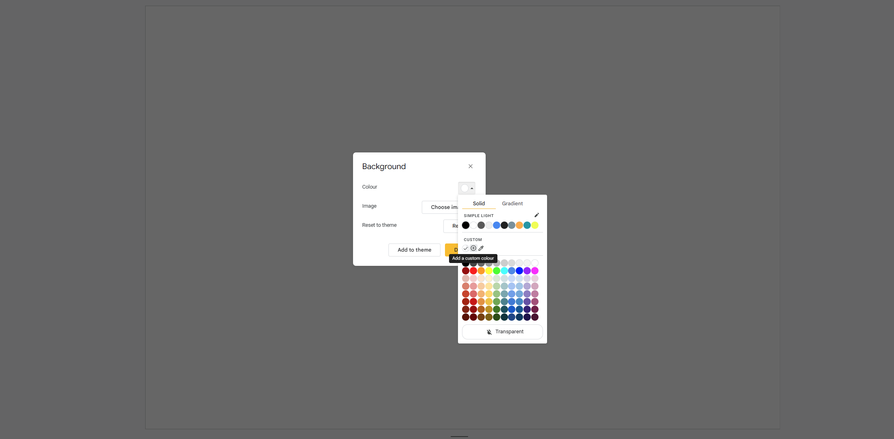
Task: Click the add custom colour plus icon
Action: (473, 248)
